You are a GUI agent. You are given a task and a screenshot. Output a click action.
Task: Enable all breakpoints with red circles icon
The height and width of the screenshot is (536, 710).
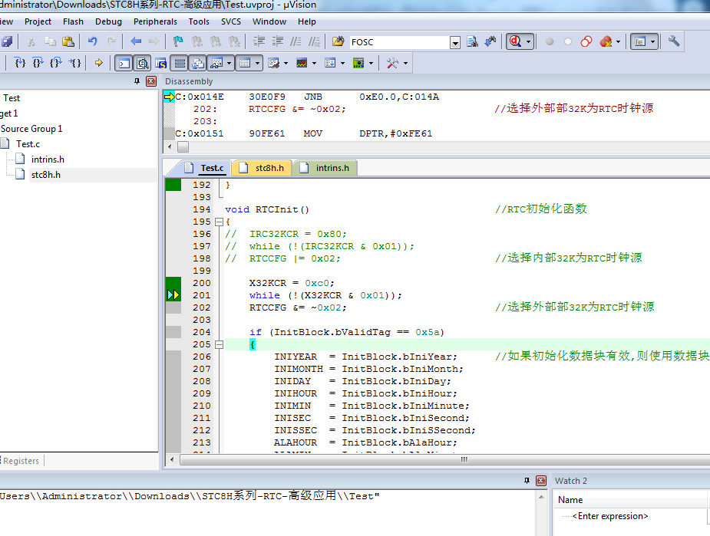(x=586, y=41)
